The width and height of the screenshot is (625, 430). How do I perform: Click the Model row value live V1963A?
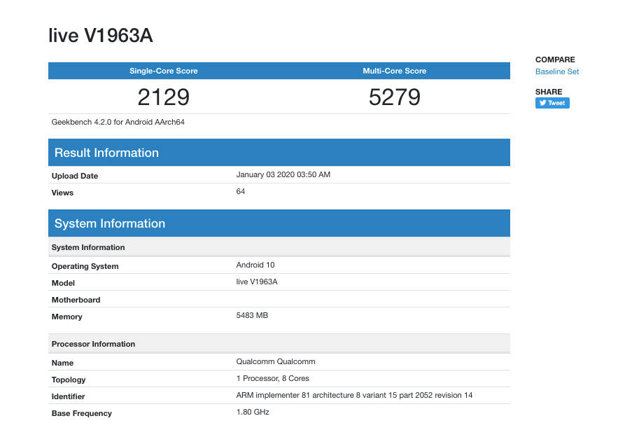pos(258,283)
